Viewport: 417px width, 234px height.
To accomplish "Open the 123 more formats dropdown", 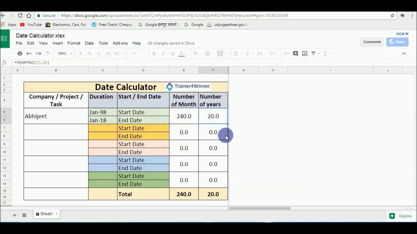I will pos(119,54).
